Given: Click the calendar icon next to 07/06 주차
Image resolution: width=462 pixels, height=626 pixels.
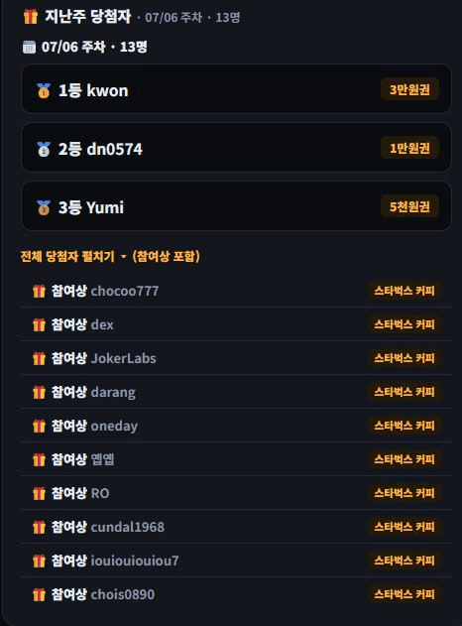Looking at the screenshot, I should [x=29, y=47].
